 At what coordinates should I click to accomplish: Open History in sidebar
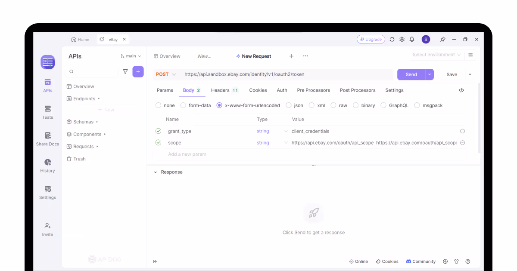[47, 166]
